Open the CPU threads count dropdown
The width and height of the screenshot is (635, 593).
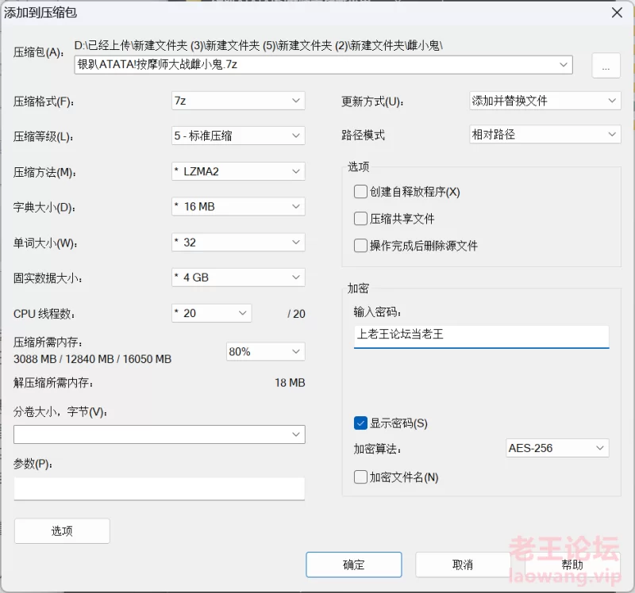coord(211,313)
